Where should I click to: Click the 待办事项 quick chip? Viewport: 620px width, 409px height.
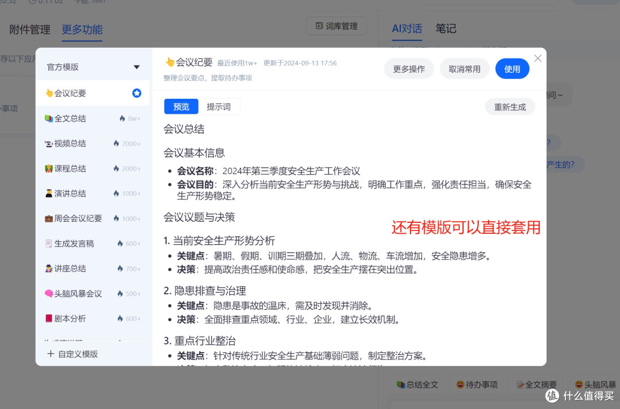pyautogui.click(x=477, y=384)
